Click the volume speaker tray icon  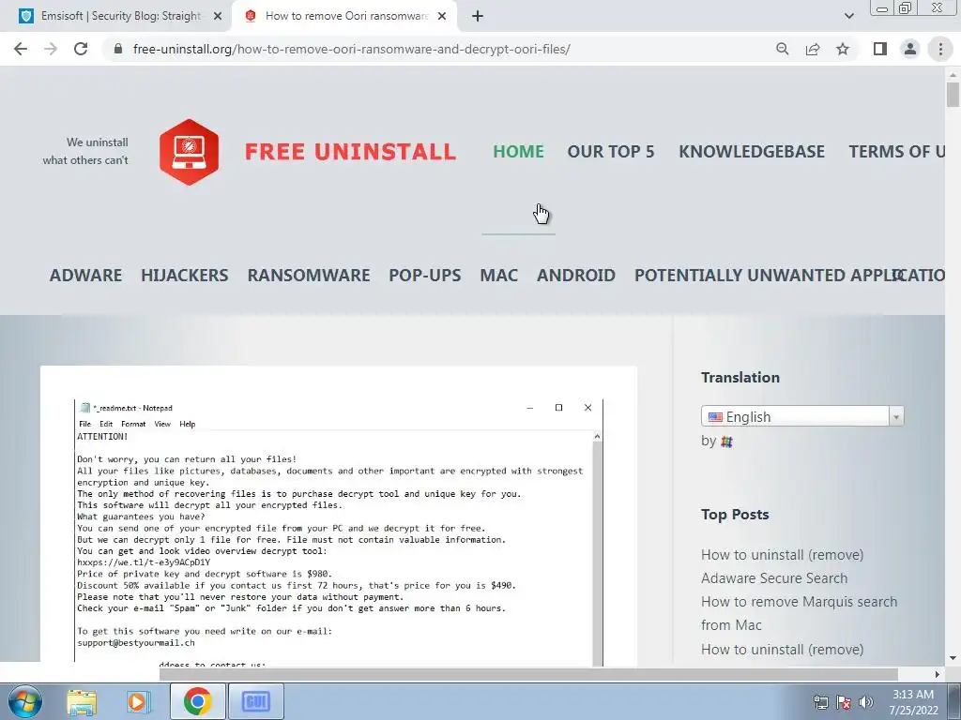pos(865,702)
